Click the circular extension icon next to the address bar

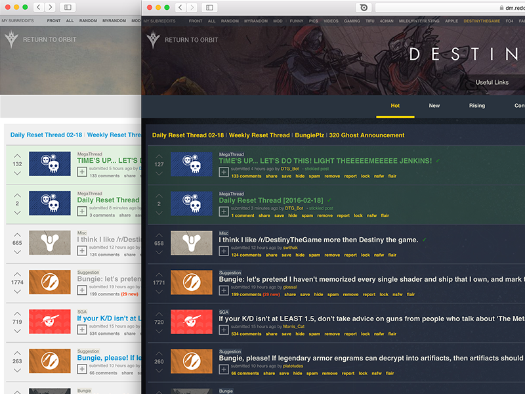364,7
